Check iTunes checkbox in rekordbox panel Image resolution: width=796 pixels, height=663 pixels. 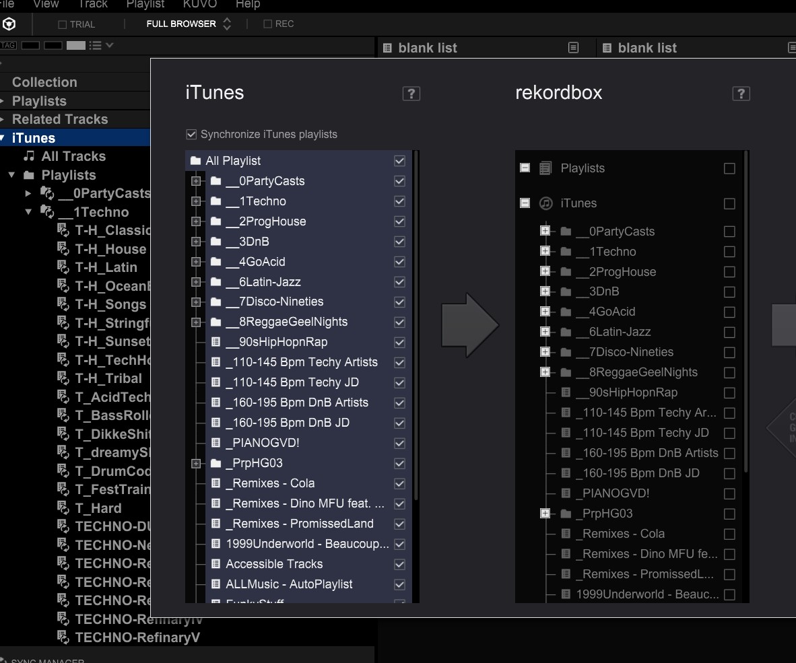pos(729,203)
